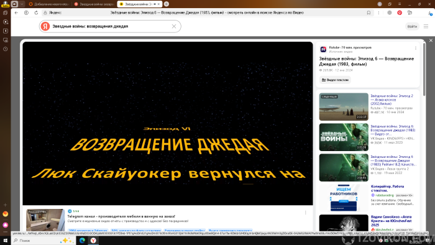
Task: Click the page vertical scrollbar on the right
Action: tap(424, 70)
